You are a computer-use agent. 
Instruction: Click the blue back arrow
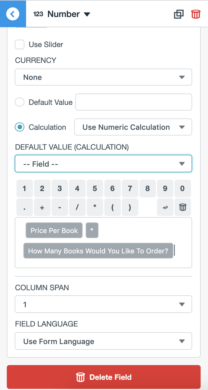[13, 14]
